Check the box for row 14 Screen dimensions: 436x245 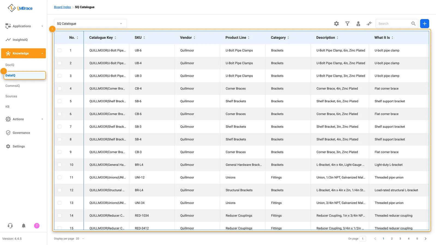59,216
